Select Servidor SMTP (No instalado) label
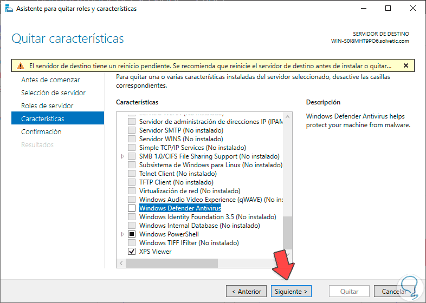This screenshot has height=303, width=426. pos(181,130)
